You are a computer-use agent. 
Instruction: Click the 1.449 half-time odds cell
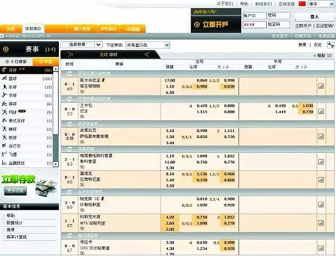click(280, 112)
